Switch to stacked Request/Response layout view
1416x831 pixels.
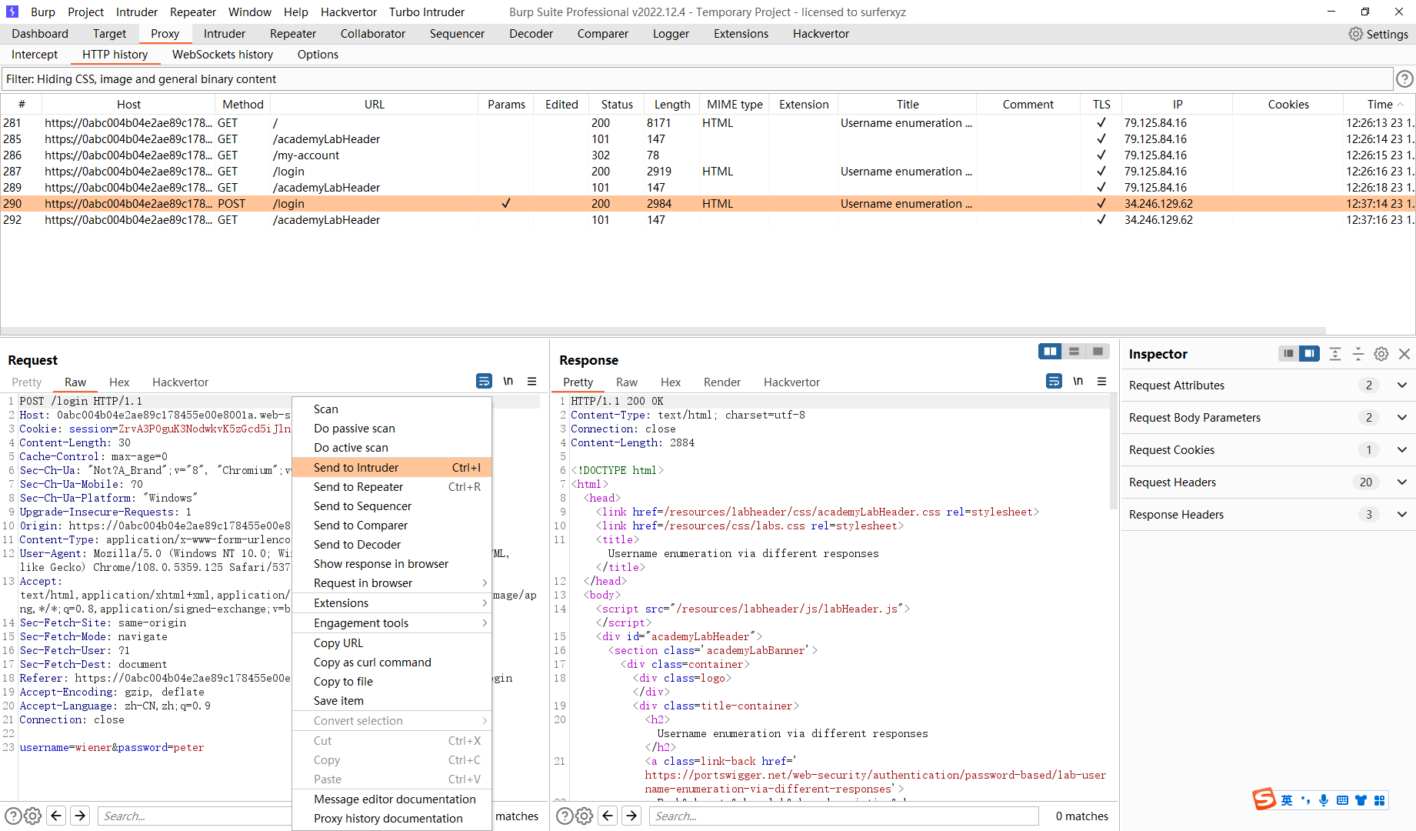[1074, 351]
